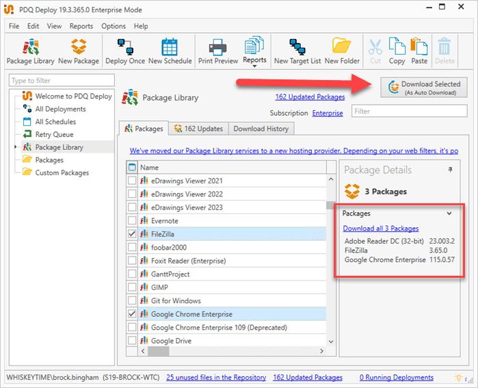This screenshot has width=478, height=388.
Task: Click the PDQ Deploy logo in title bar
Action: 9,10
